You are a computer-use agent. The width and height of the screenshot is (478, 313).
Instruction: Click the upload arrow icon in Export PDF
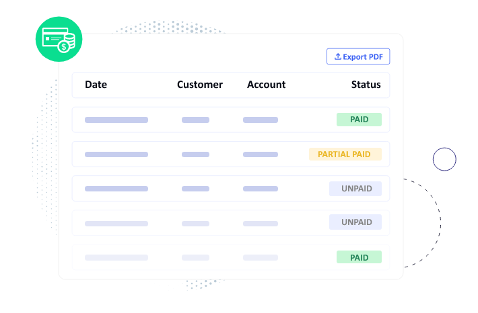point(337,56)
